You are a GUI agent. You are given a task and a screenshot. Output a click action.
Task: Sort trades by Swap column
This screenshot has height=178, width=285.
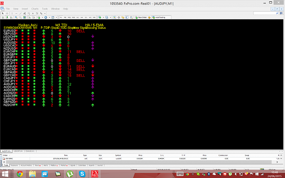click(x=247, y=155)
